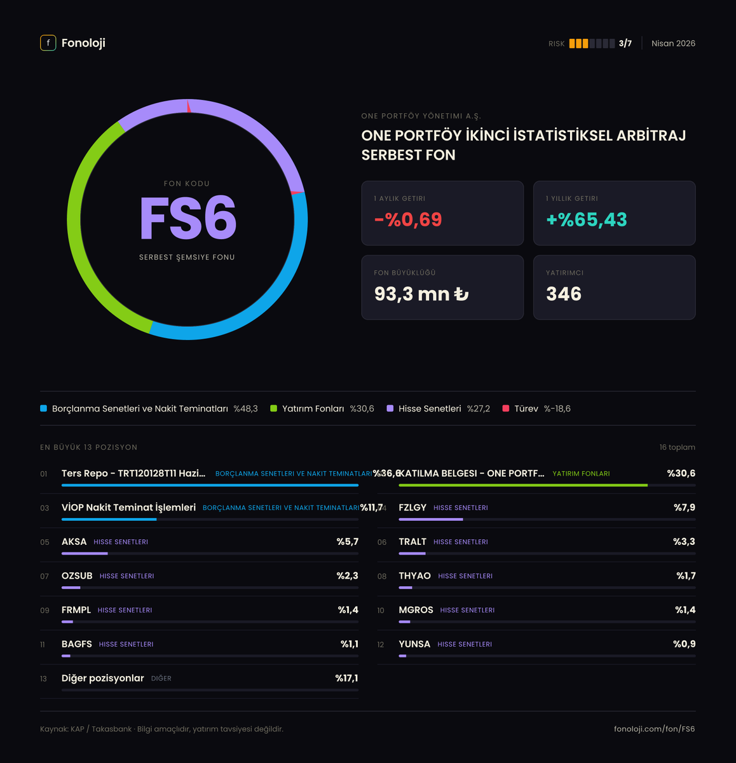Select the TRALT position row
The height and width of the screenshot is (763, 736).
pos(536,546)
